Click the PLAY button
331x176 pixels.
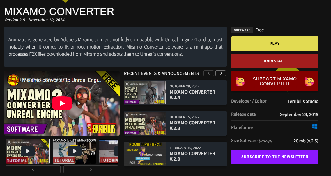(x=275, y=44)
